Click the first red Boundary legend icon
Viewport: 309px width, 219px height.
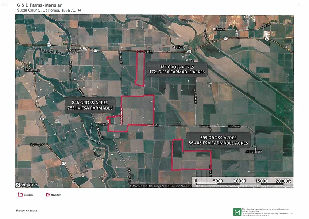(20, 195)
